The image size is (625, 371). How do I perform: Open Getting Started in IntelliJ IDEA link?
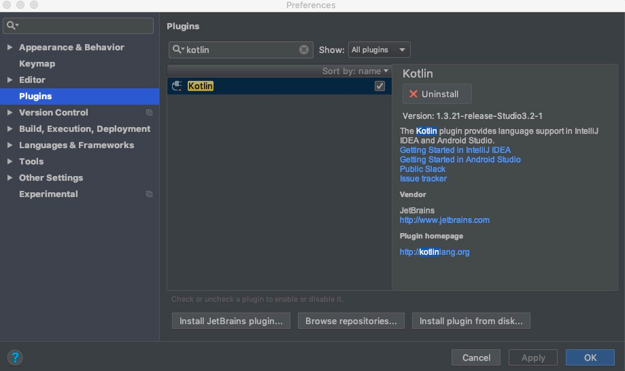click(455, 150)
